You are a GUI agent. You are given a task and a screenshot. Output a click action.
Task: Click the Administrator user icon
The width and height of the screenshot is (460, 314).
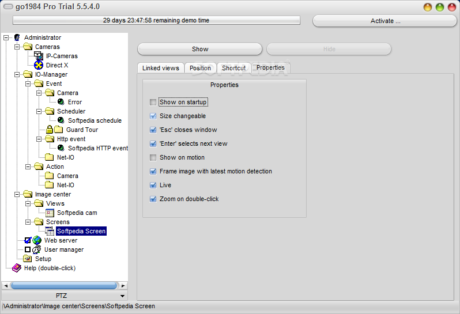(x=17, y=37)
